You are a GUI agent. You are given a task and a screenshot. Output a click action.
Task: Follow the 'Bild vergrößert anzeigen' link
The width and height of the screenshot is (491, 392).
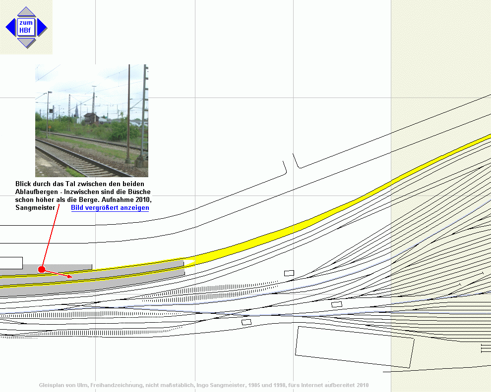click(x=110, y=208)
